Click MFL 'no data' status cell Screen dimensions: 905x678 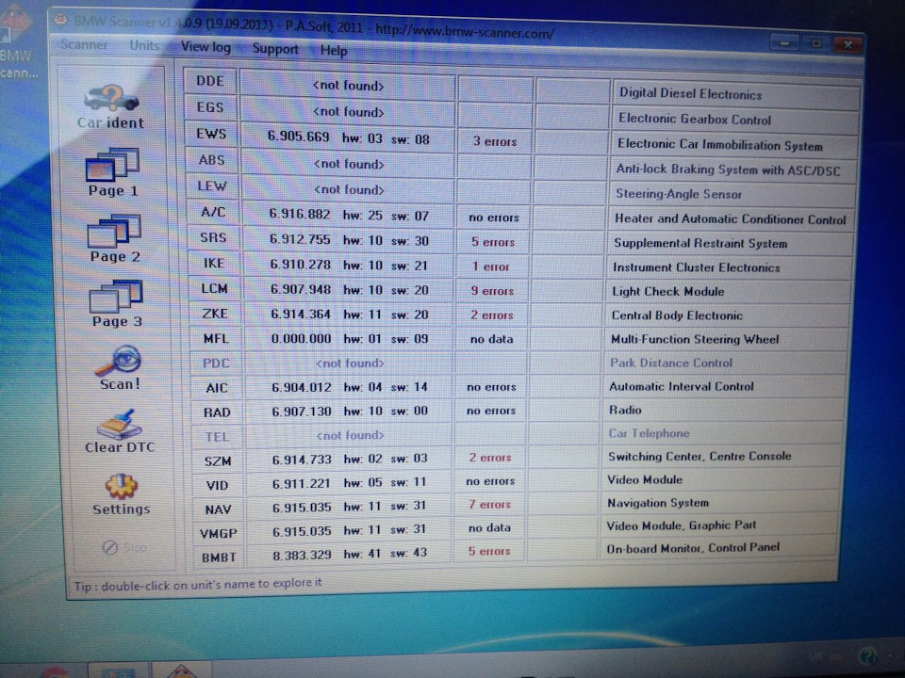coord(491,340)
